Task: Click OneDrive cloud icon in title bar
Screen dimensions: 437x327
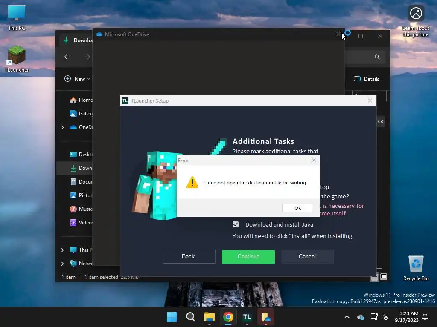Action: (99, 34)
